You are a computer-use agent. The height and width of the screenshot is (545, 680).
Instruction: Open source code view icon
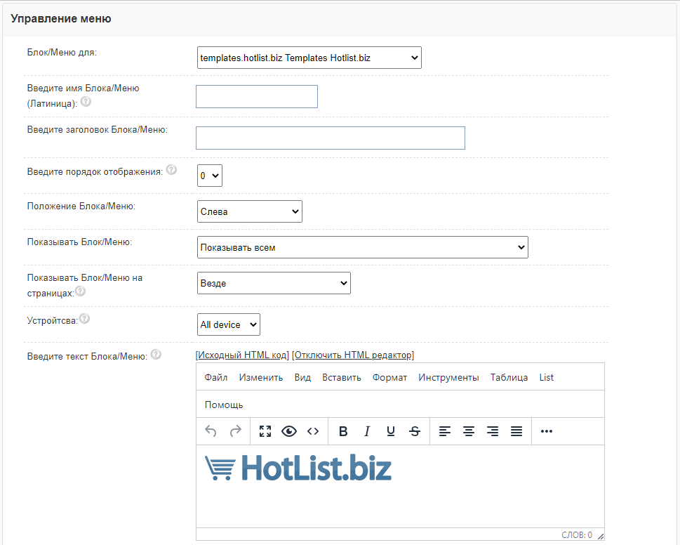313,431
